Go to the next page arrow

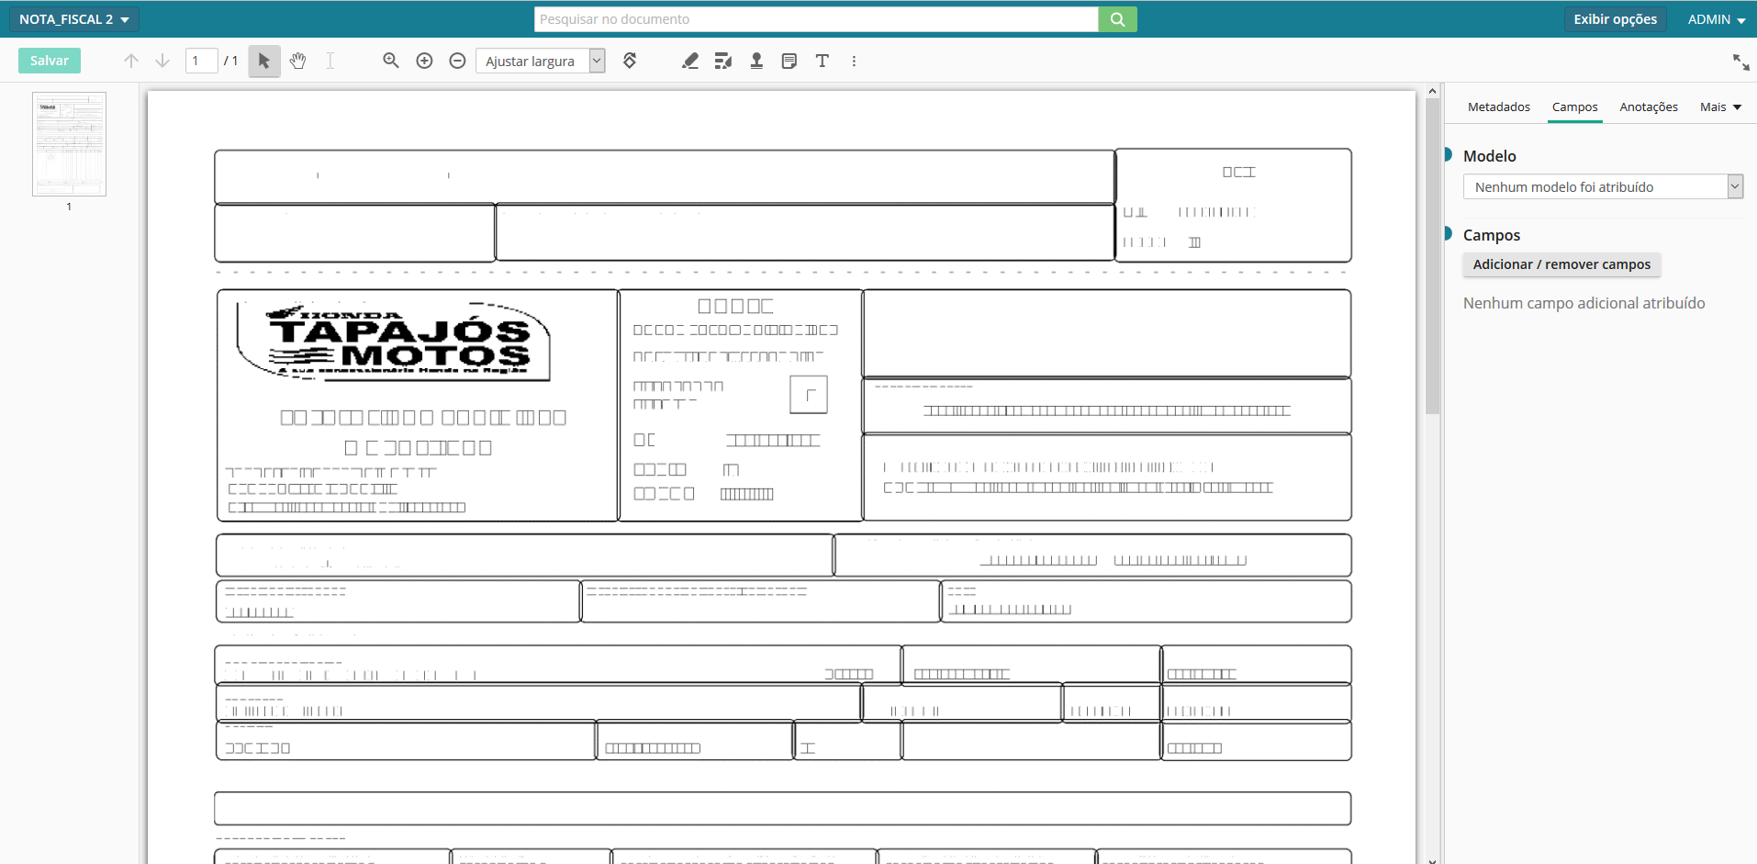162,61
